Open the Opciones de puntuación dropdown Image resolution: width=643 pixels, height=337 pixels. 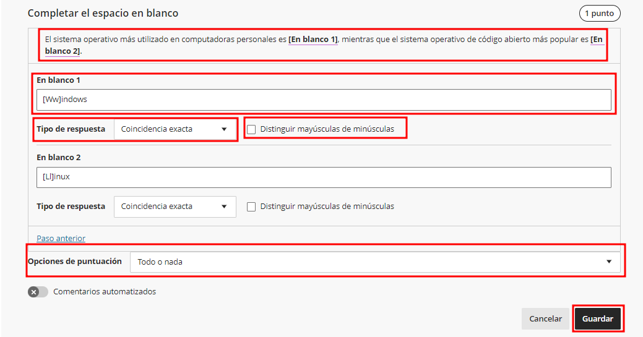pos(374,262)
